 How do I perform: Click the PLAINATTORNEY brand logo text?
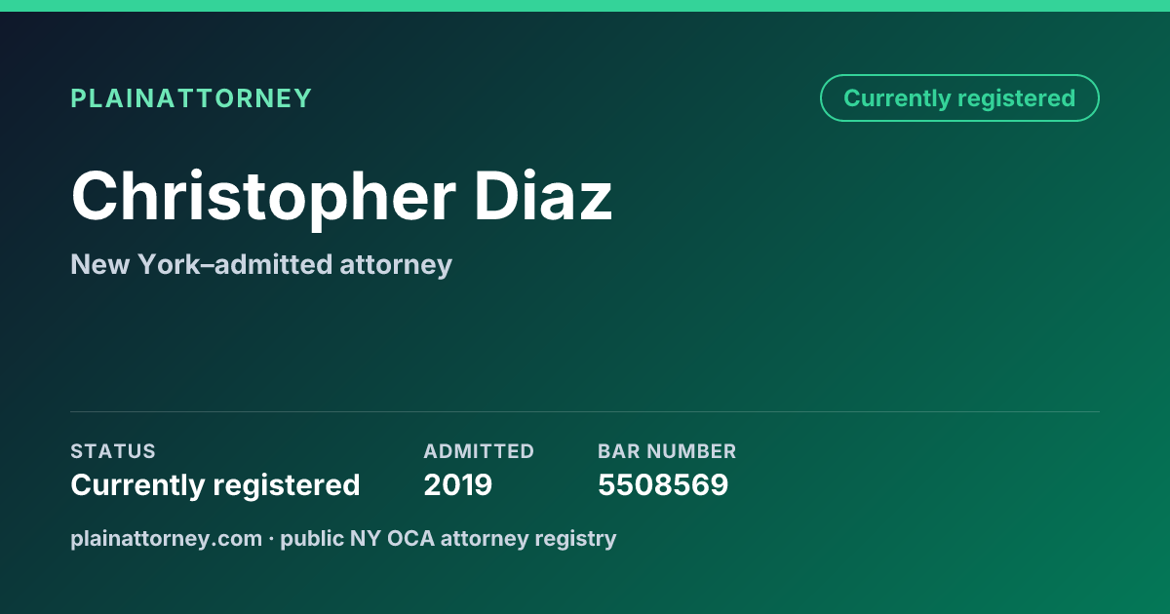pos(191,98)
